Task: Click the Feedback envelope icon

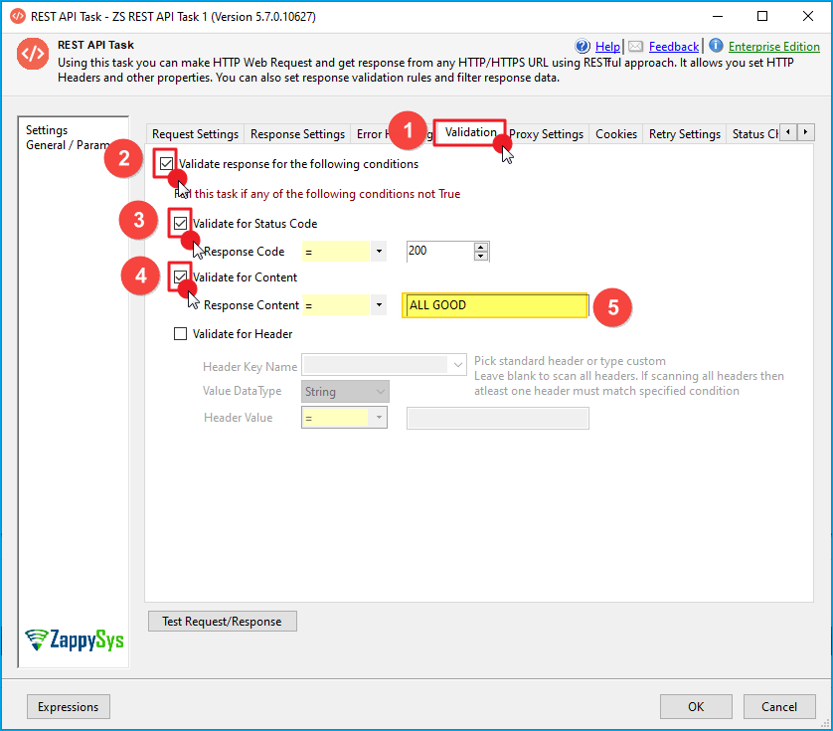Action: pos(635,46)
